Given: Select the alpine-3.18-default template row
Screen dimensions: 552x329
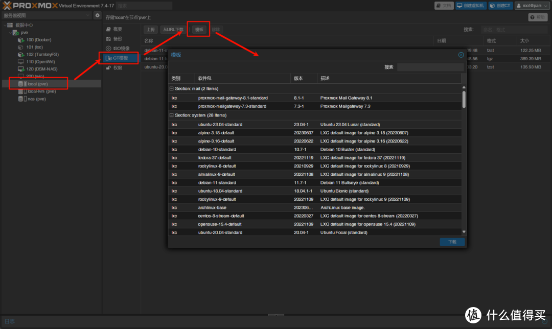Looking at the screenshot, I should click(x=315, y=133).
